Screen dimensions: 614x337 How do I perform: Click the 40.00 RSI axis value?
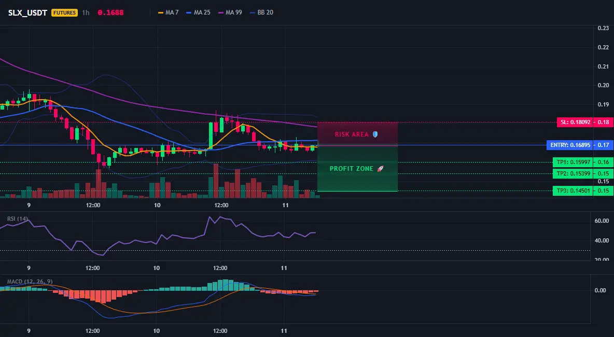[x=602, y=240]
